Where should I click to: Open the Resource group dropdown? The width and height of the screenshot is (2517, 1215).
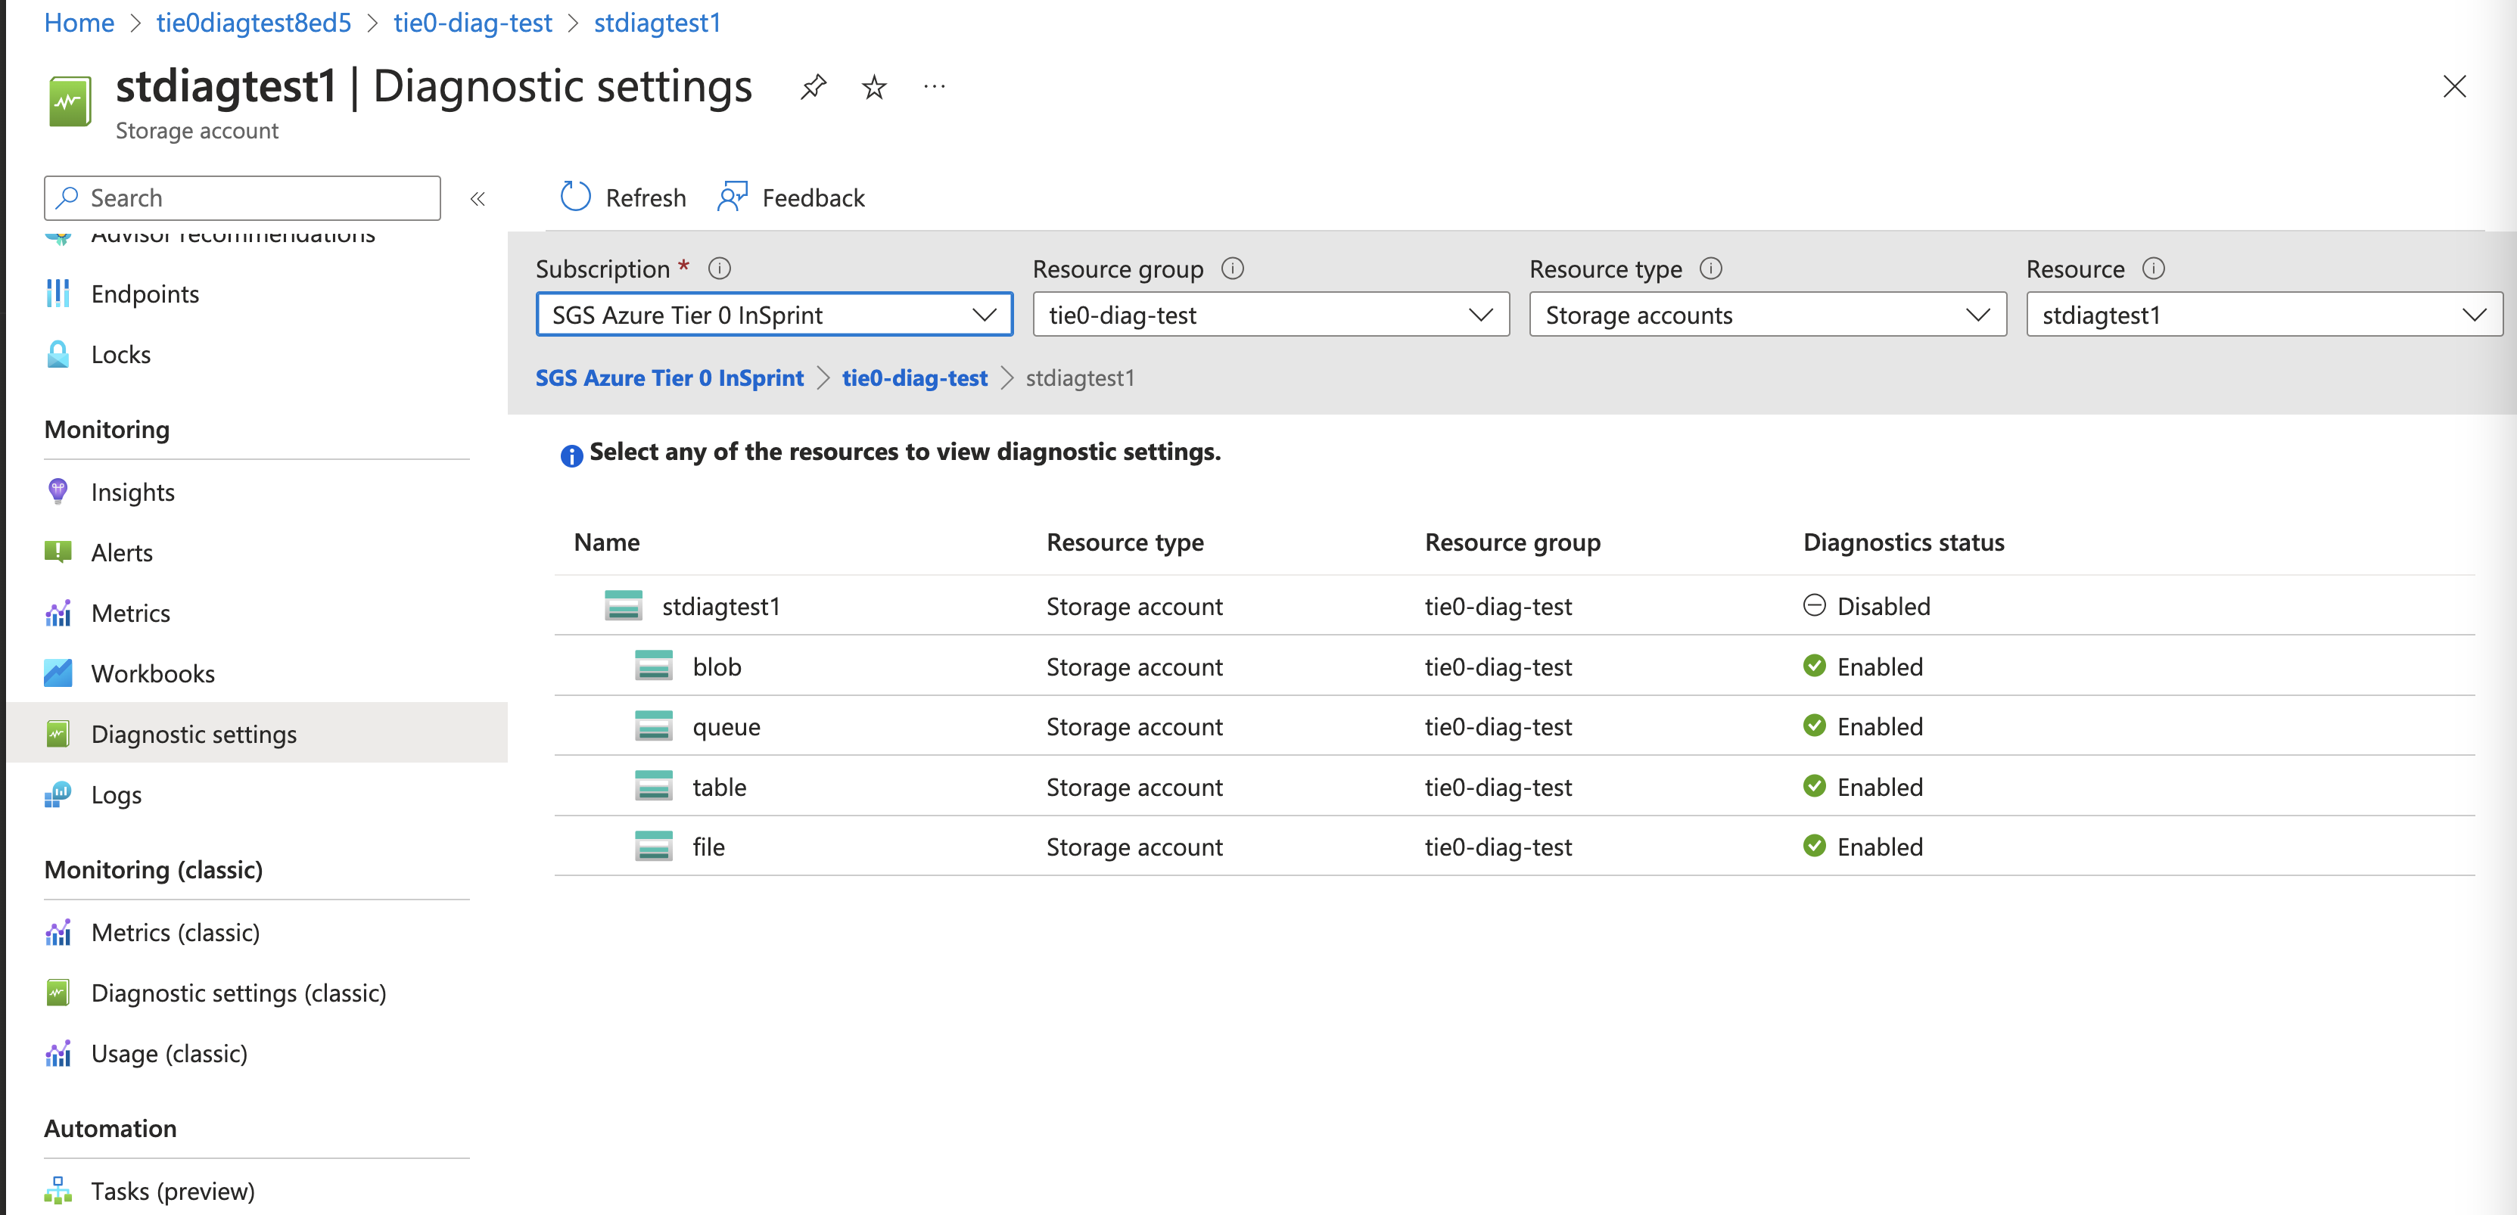pyautogui.click(x=1270, y=315)
